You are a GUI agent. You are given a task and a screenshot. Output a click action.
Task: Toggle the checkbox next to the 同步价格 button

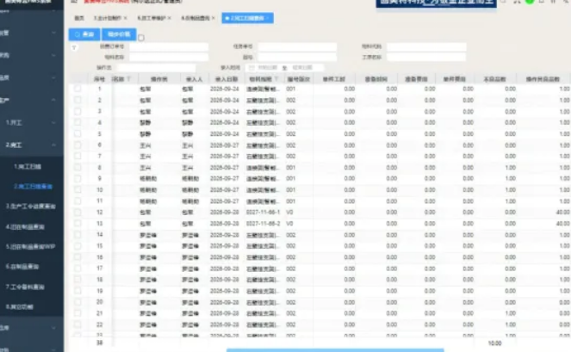pyautogui.click(x=141, y=38)
